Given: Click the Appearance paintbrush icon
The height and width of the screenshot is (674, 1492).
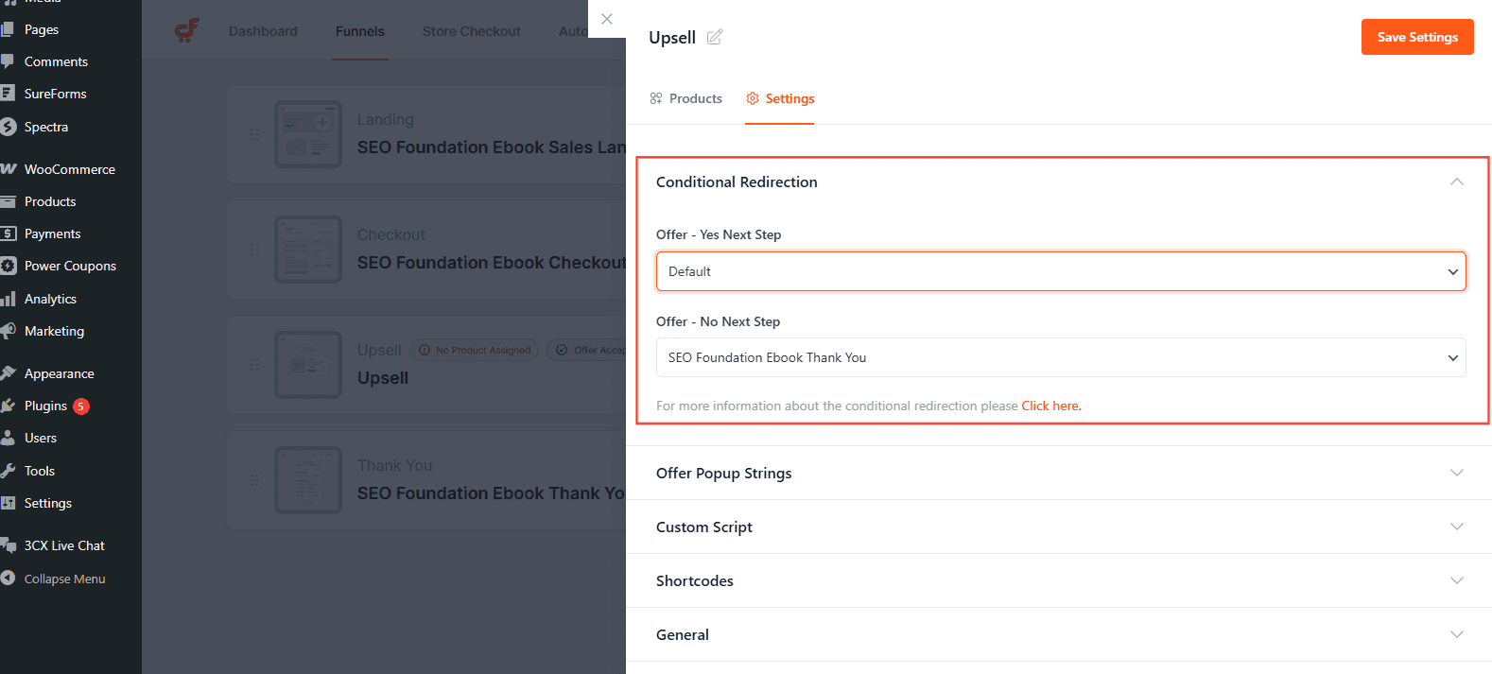Looking at the screenshot, I should 8,373.
